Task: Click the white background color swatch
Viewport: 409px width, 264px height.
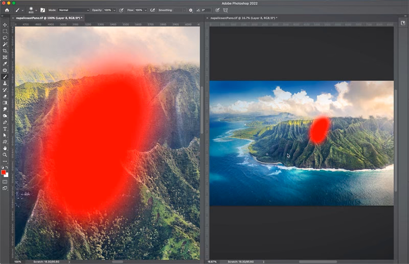Action: coord(7,175)
